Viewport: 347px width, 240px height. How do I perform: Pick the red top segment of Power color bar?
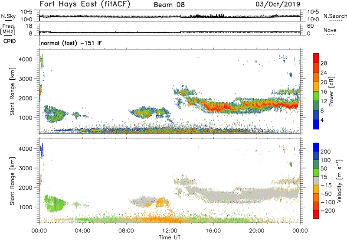coord(316,58)
